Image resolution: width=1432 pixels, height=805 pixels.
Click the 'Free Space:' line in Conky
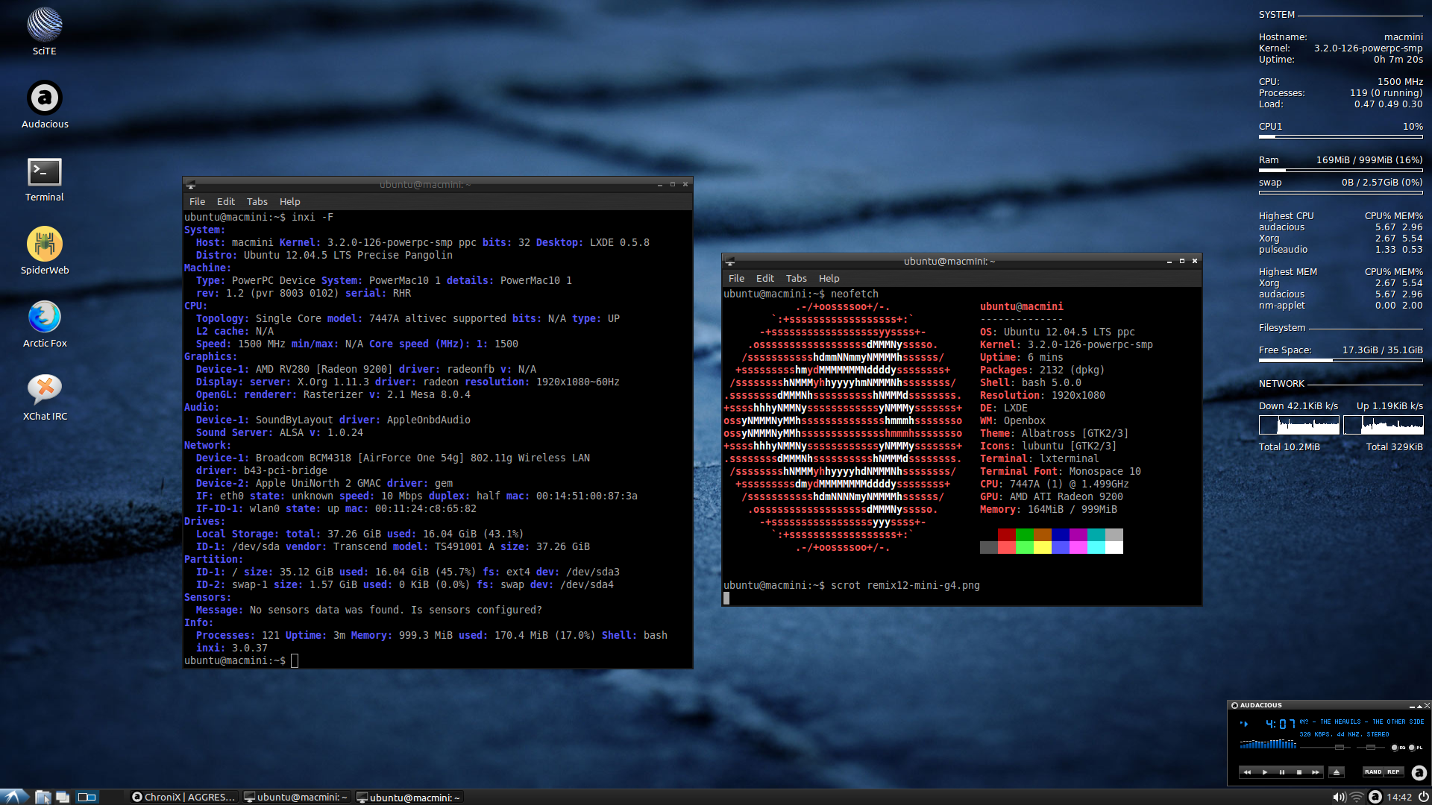[x=1340, y=350]
